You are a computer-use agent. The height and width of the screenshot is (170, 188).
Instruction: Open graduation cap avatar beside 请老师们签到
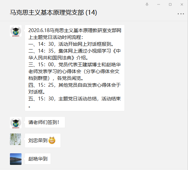(16, 123)
